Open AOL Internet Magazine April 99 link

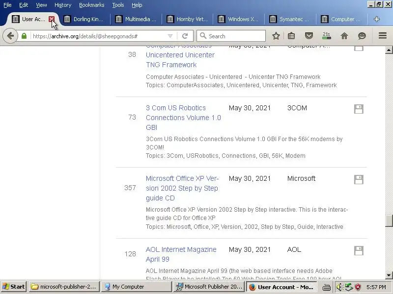coord(181,254)
